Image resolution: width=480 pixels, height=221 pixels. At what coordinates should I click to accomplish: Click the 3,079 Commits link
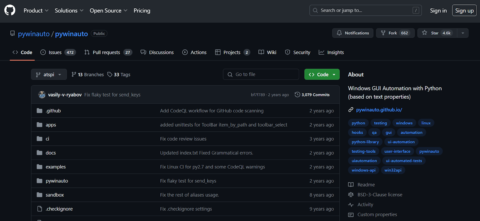pos(312,94)
